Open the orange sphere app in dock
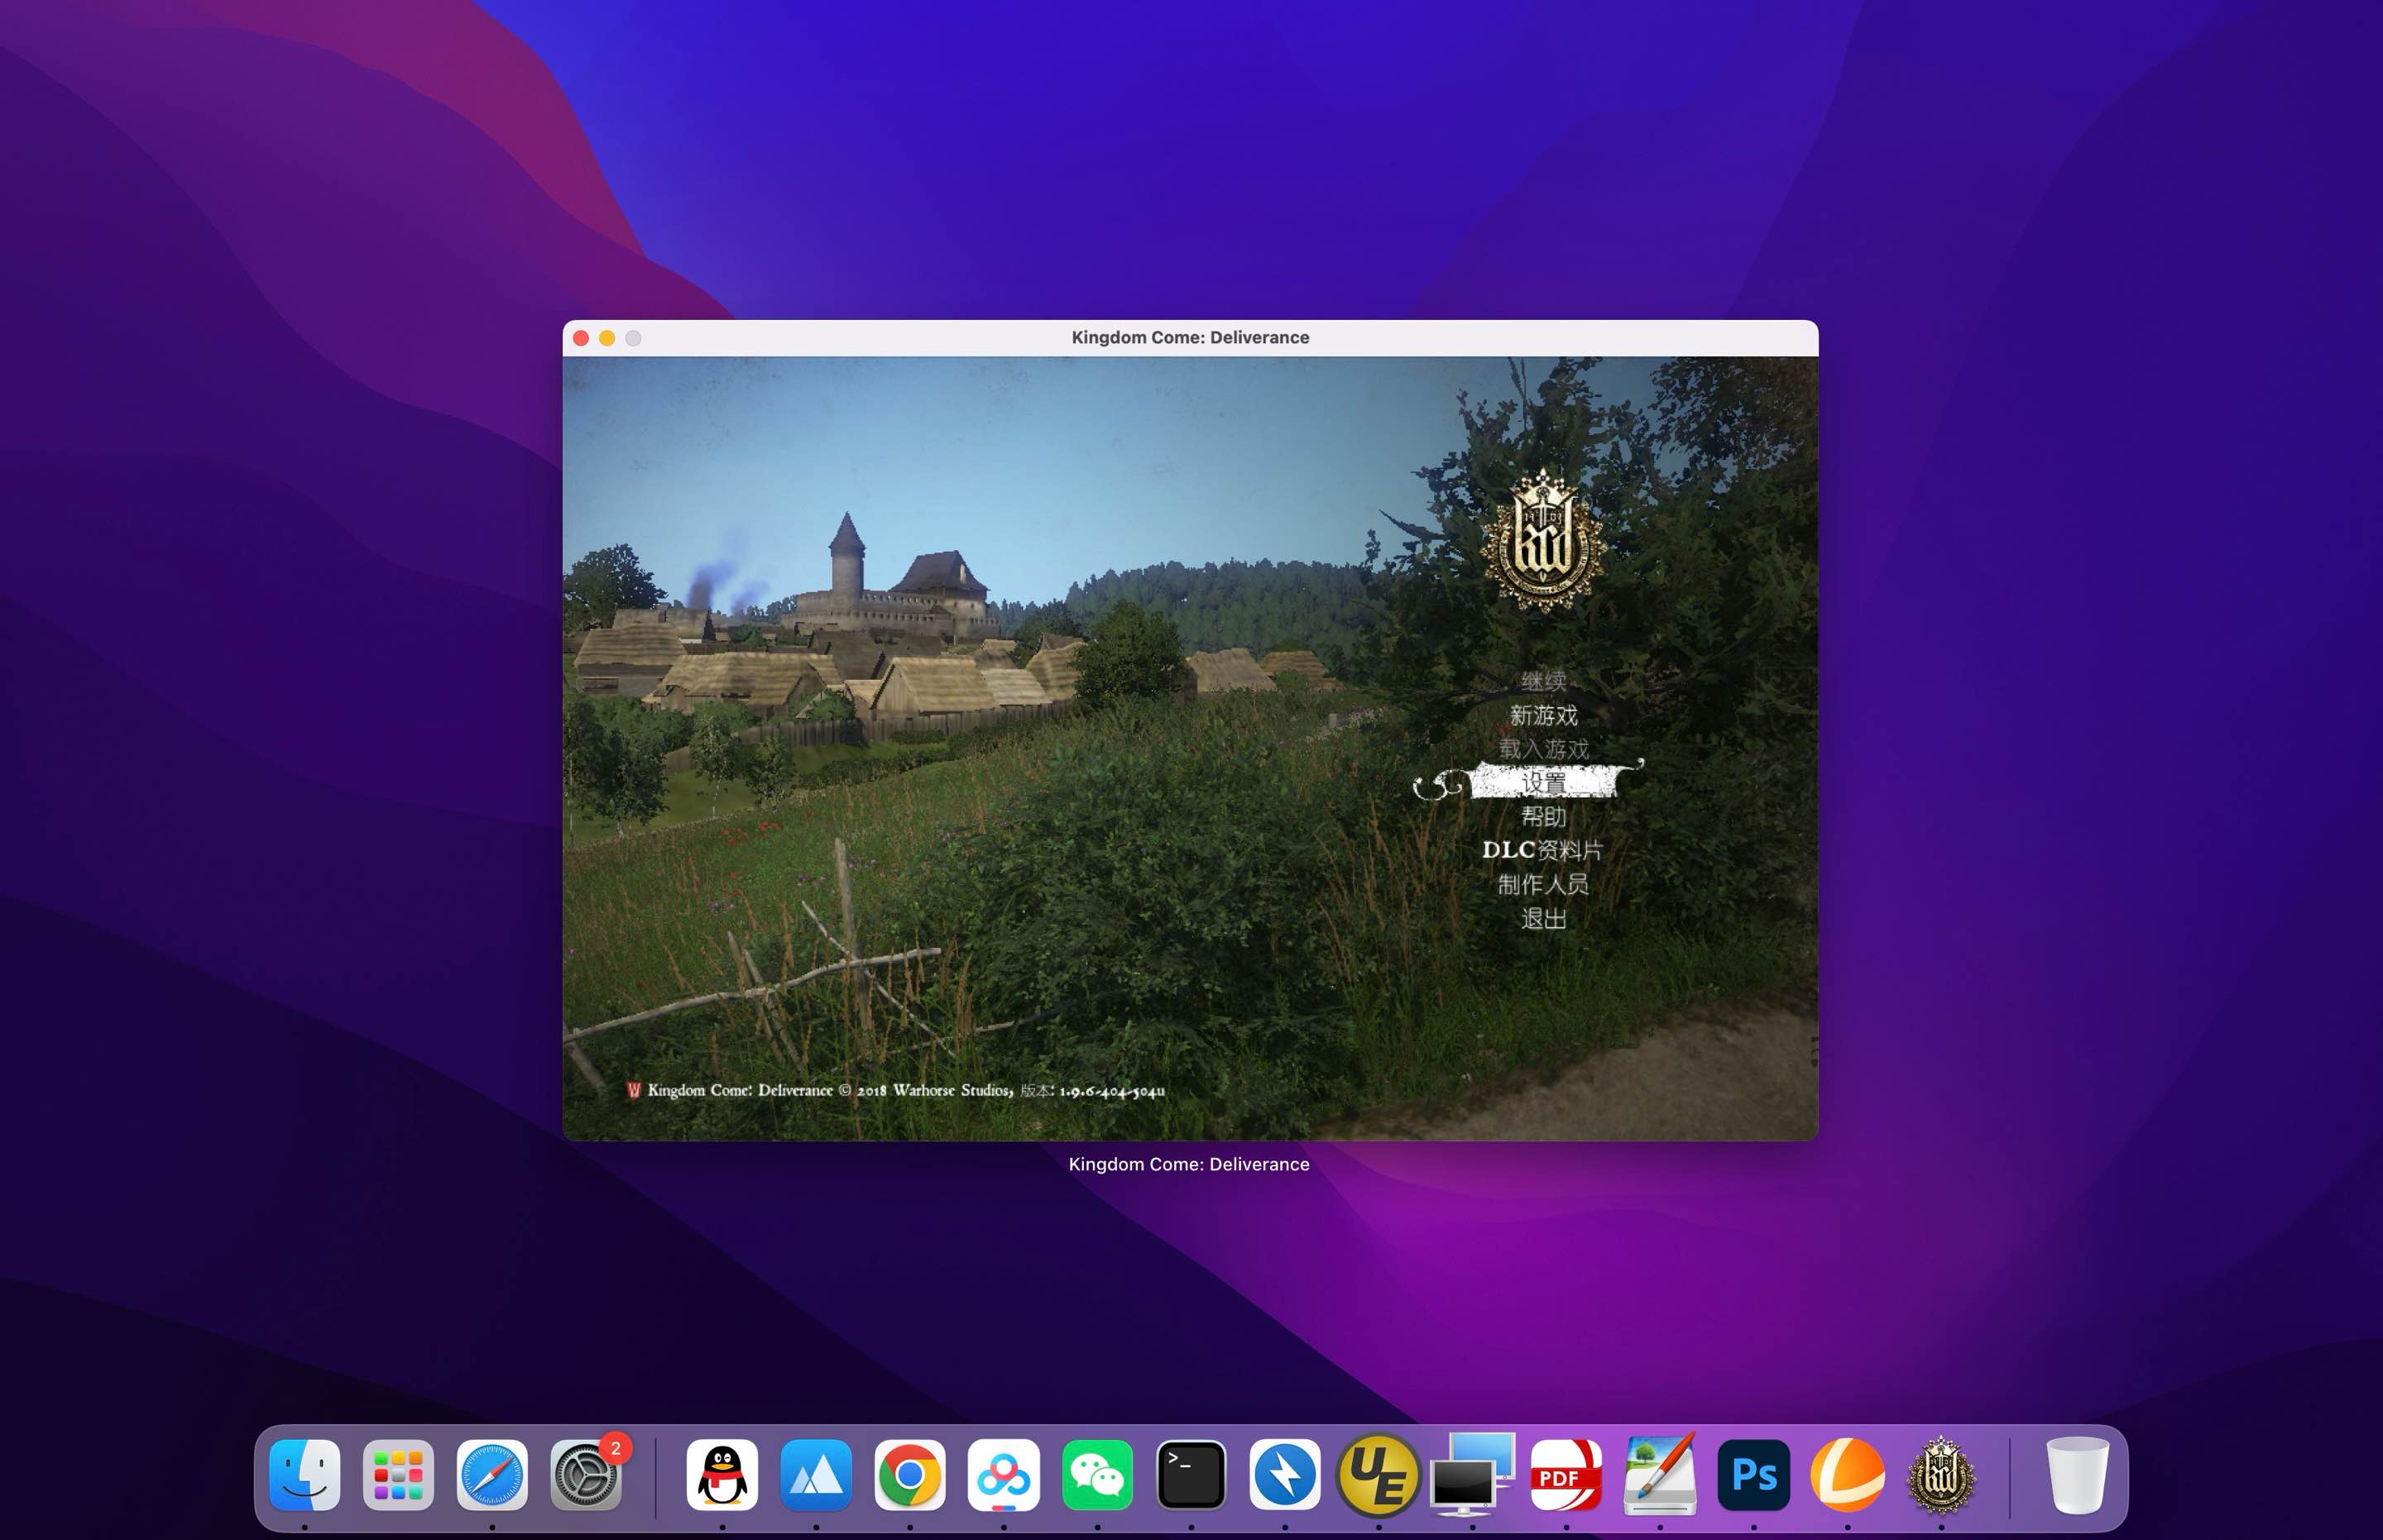Image resolution: width=2383 pixels, height=1540 pixels. tap(1848, 1474)
